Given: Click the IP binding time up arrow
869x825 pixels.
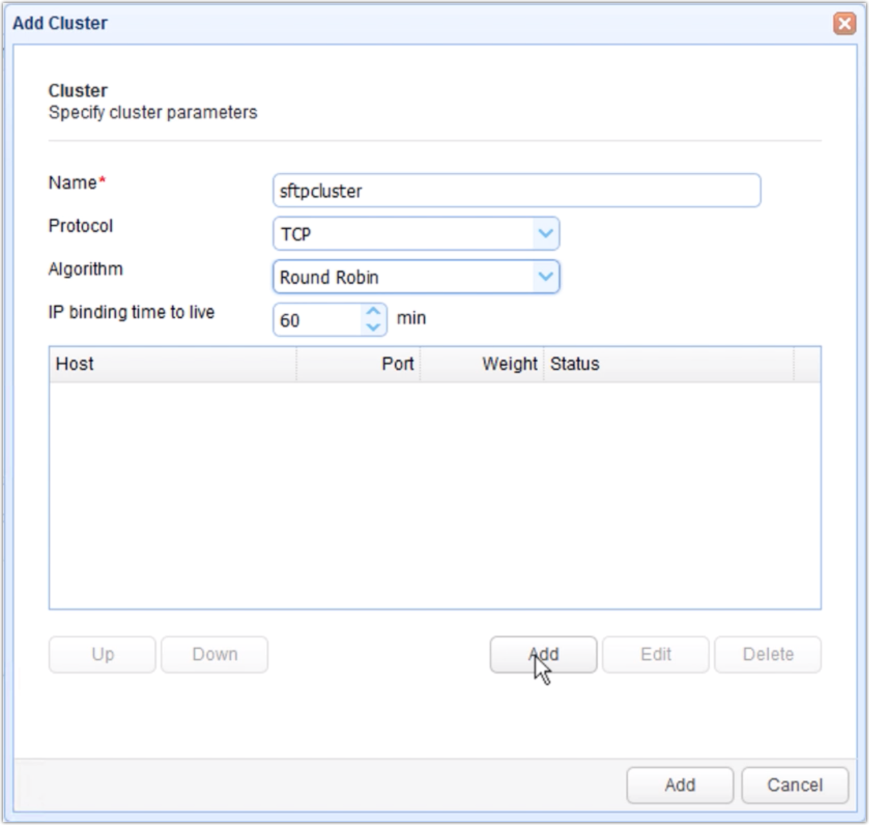Looking at the screenshot, I should coord(373,312).
